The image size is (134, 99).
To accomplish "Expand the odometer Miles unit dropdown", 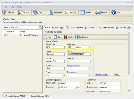I will point(89,47).
